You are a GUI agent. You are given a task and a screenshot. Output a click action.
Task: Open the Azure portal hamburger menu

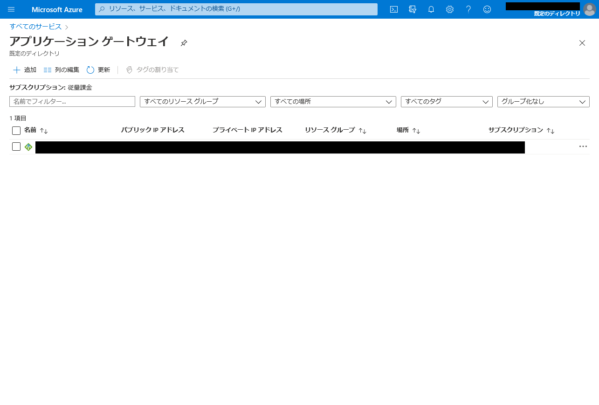click(11, 9)
